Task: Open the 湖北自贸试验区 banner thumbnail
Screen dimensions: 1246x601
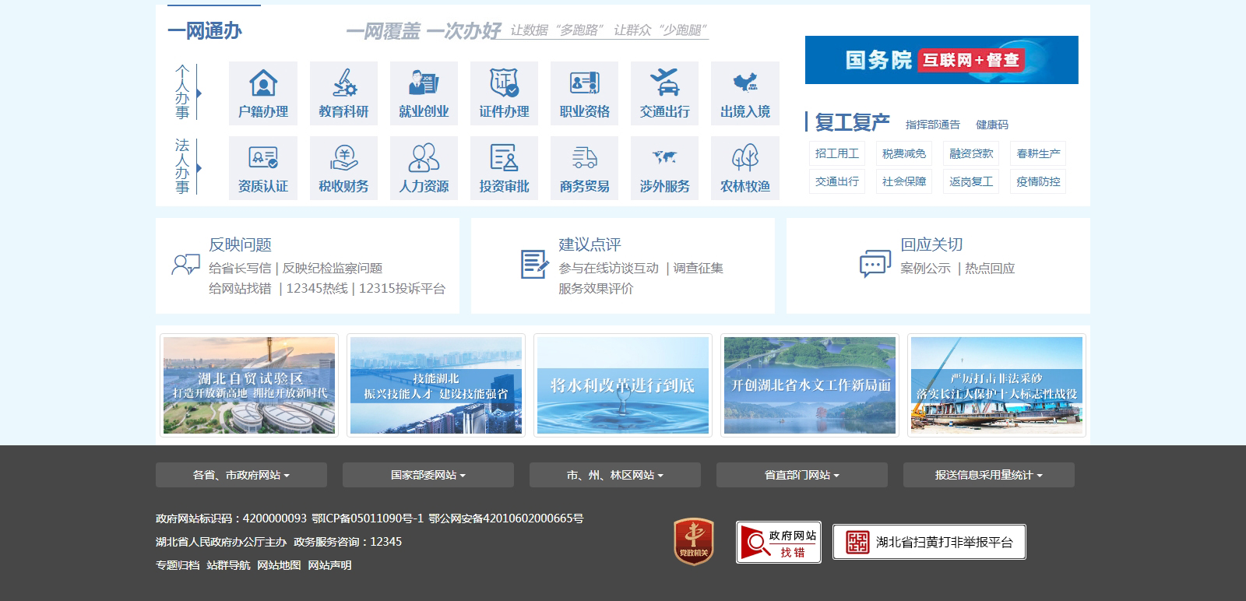Action: (249, 385)
